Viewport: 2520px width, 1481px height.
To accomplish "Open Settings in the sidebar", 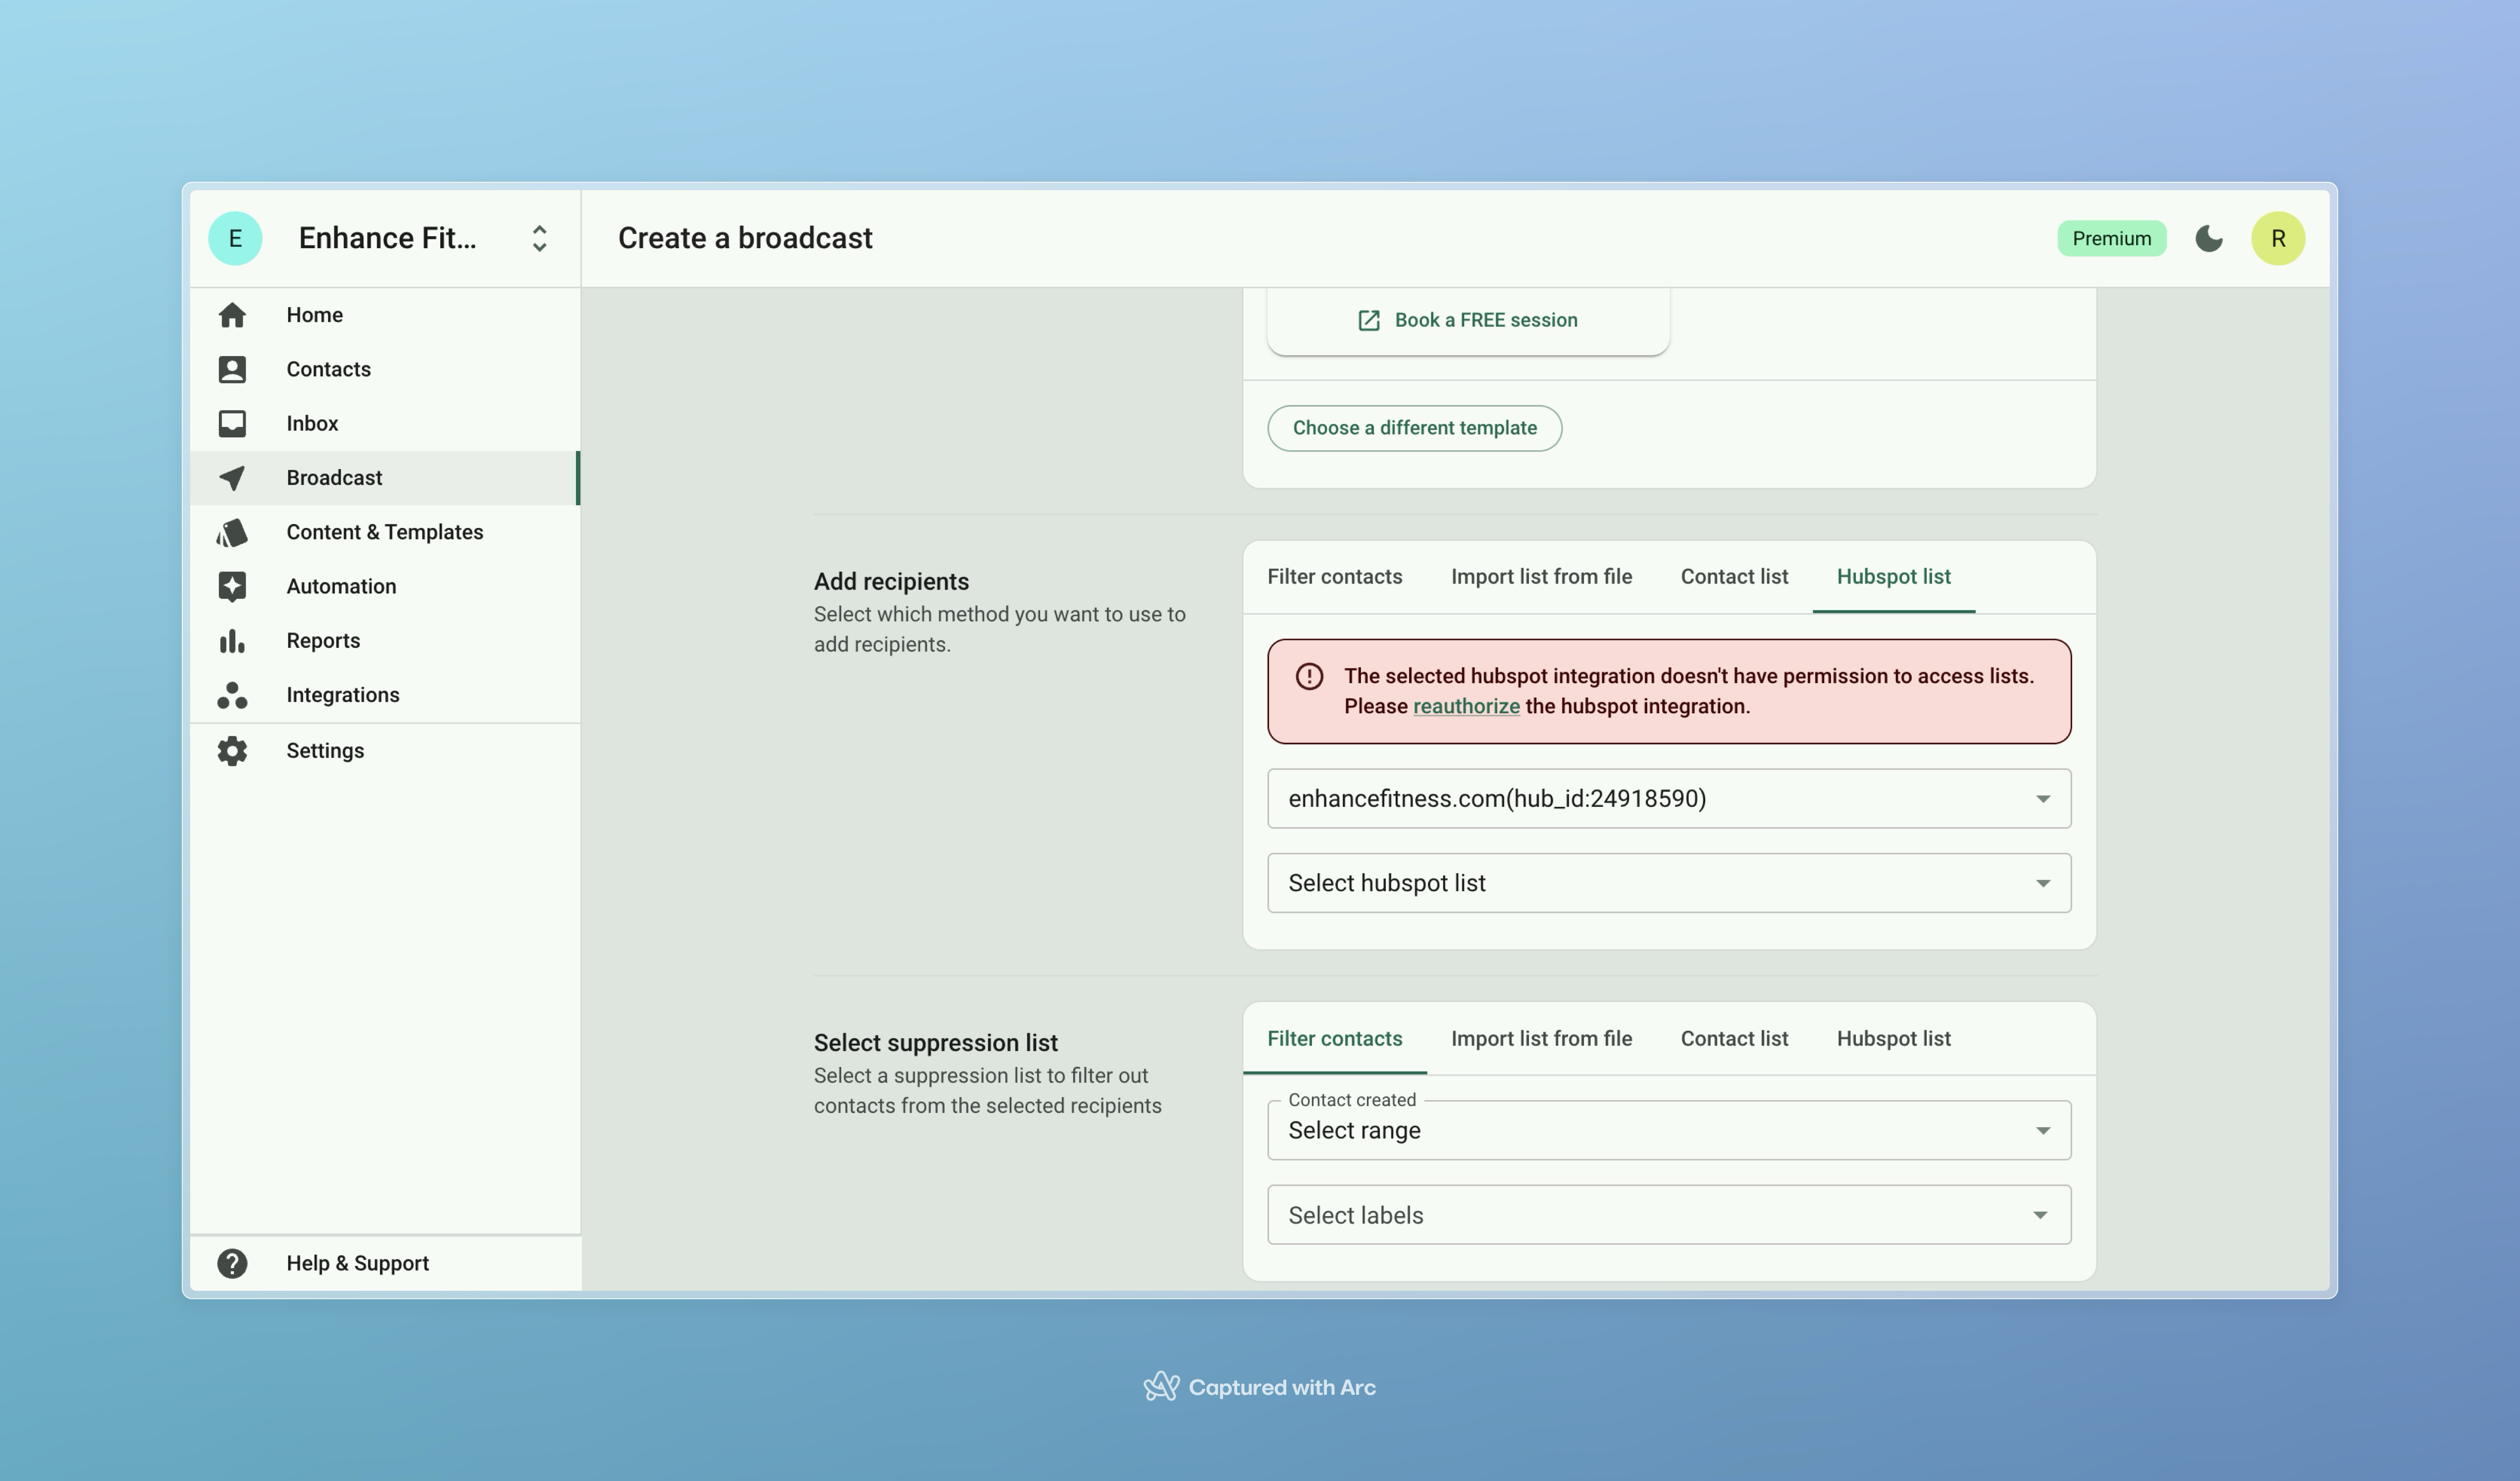I will click(x=385, y=751).
